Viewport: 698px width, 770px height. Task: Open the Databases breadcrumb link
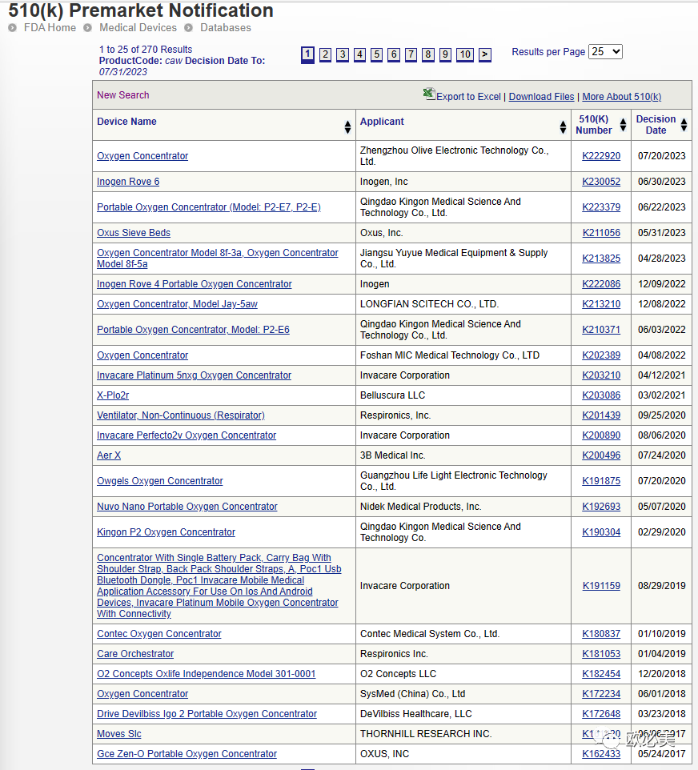pyautogui.click(x=225, y=28)
